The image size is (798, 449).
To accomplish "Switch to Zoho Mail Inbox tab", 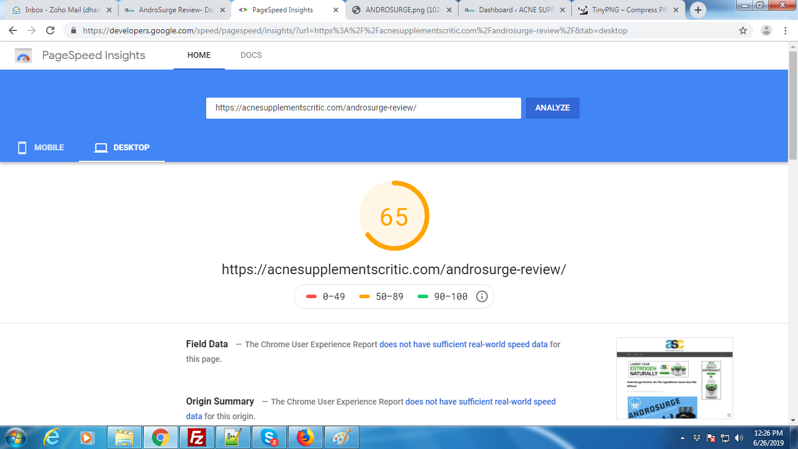I will coord(61,10).
